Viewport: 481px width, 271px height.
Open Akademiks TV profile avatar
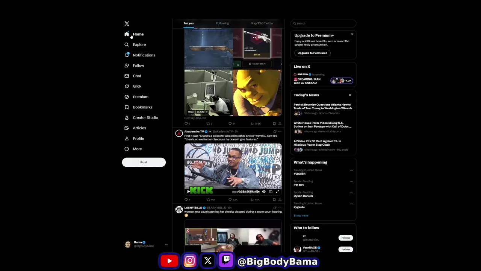(x=179, y=133)
